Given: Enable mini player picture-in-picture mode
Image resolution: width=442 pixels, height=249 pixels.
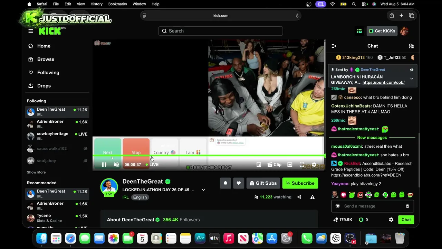Looking at the screenshot, I should click(x=259, y=165).
